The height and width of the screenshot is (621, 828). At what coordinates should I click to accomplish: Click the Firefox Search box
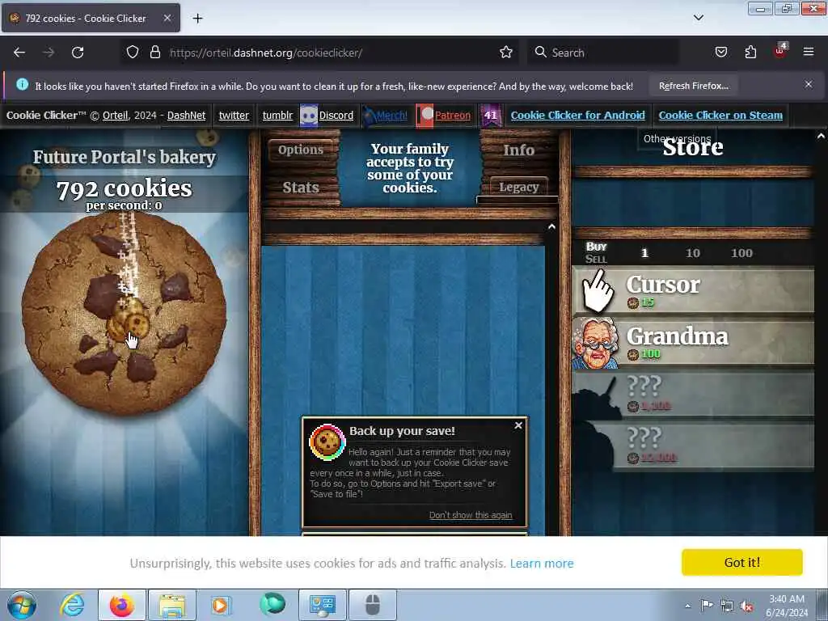[x=602, y=53]
